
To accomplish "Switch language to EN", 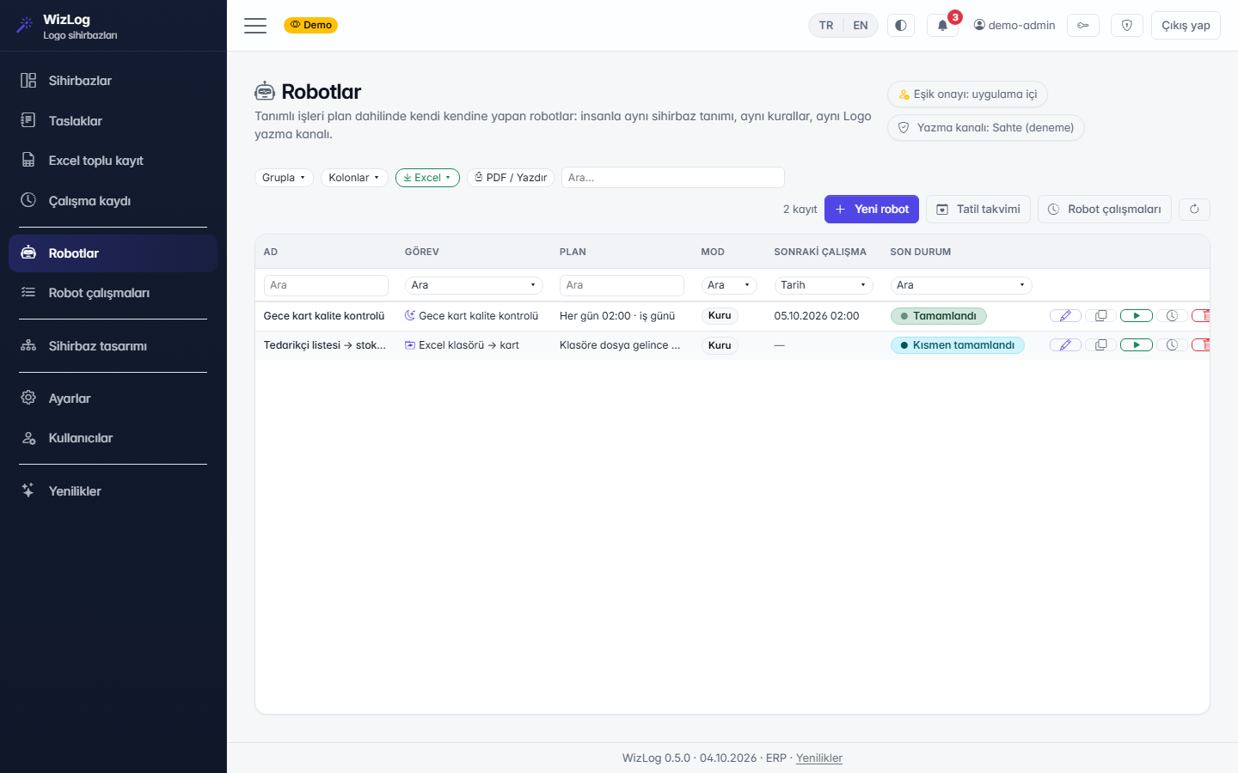I will pyautogui.click(x=861, y=26).
